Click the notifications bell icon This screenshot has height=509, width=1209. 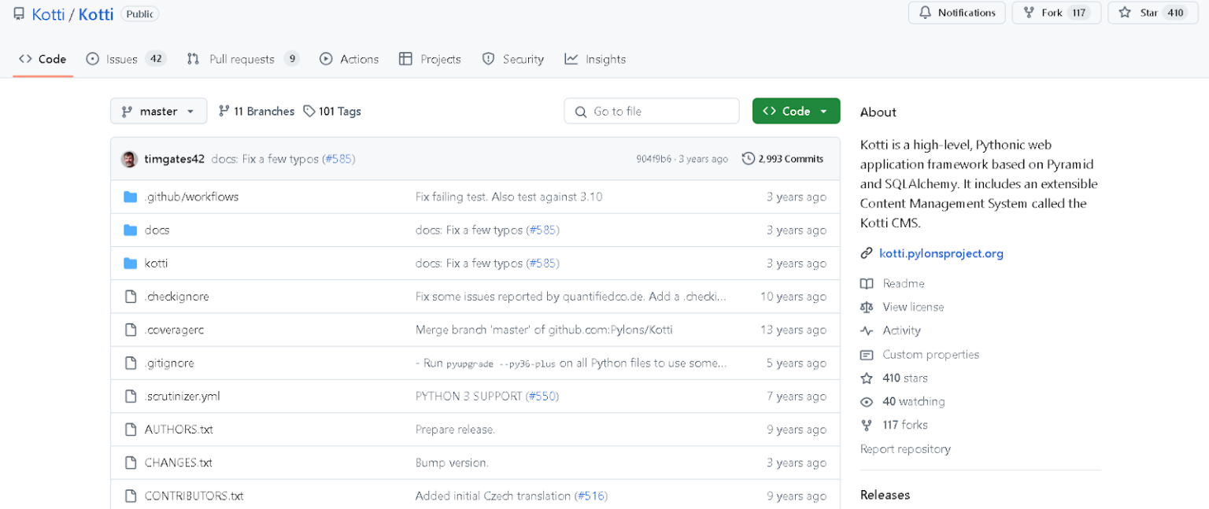(x=927, y=13)
